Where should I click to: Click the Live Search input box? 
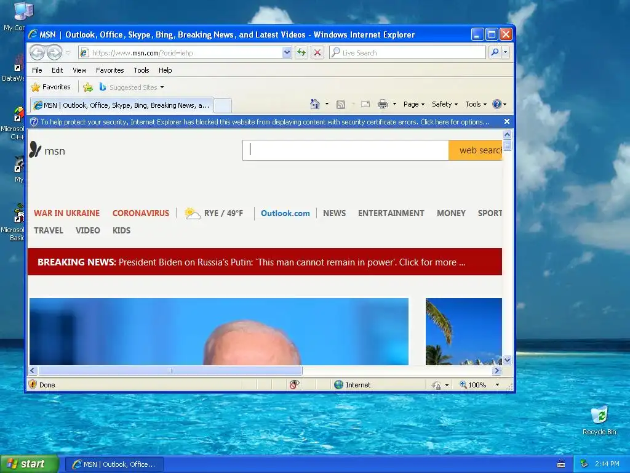pyautogui.click(x=407, y=53)
